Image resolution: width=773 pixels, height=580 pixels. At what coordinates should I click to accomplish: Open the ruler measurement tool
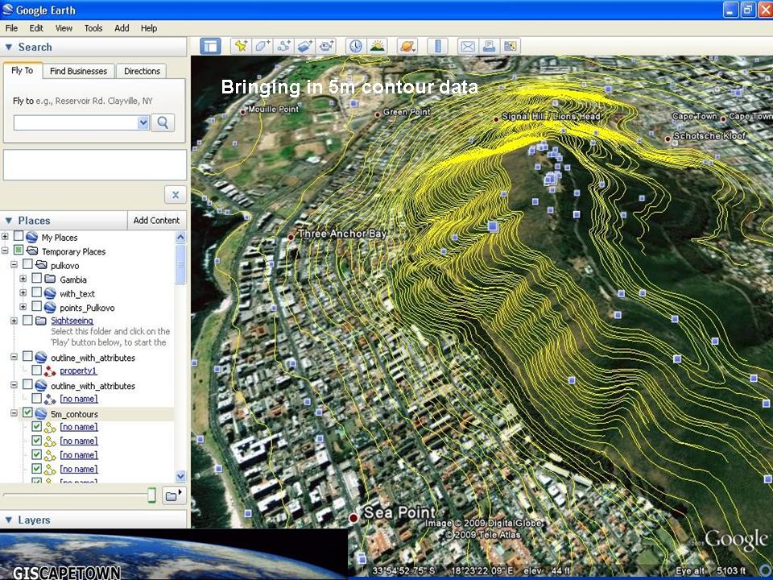(437, 47)
